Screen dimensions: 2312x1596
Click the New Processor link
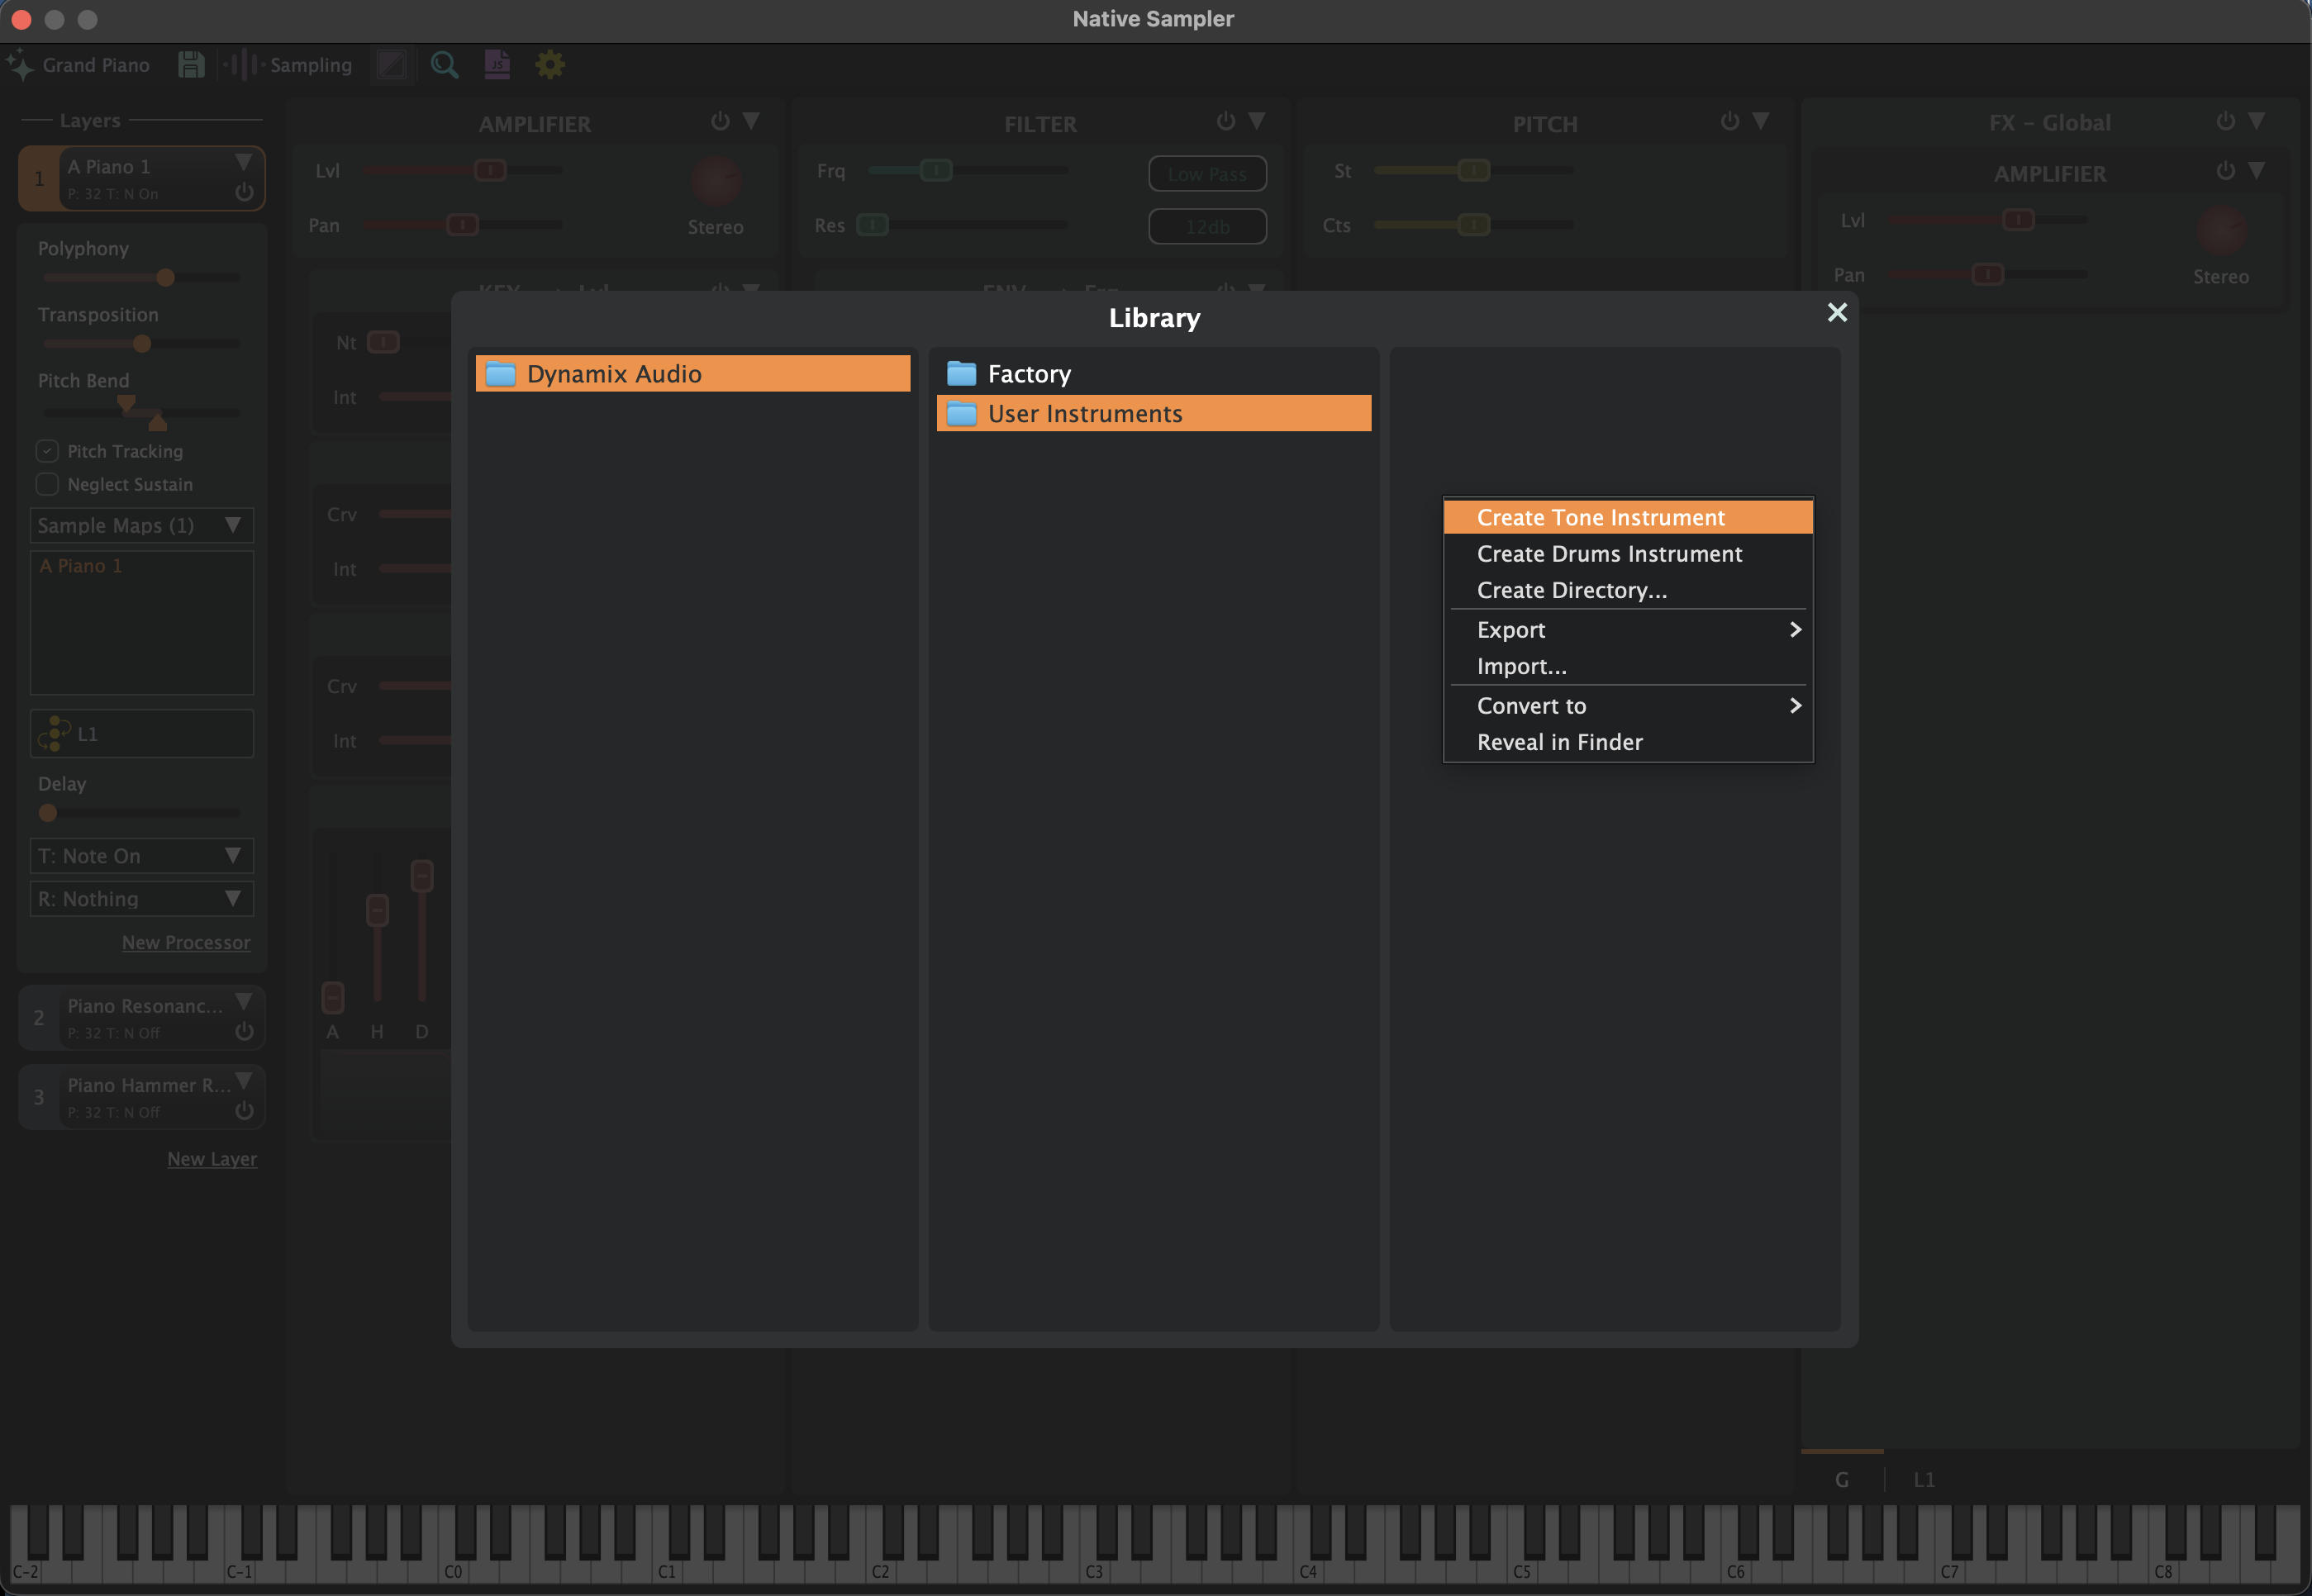(186, 943)
